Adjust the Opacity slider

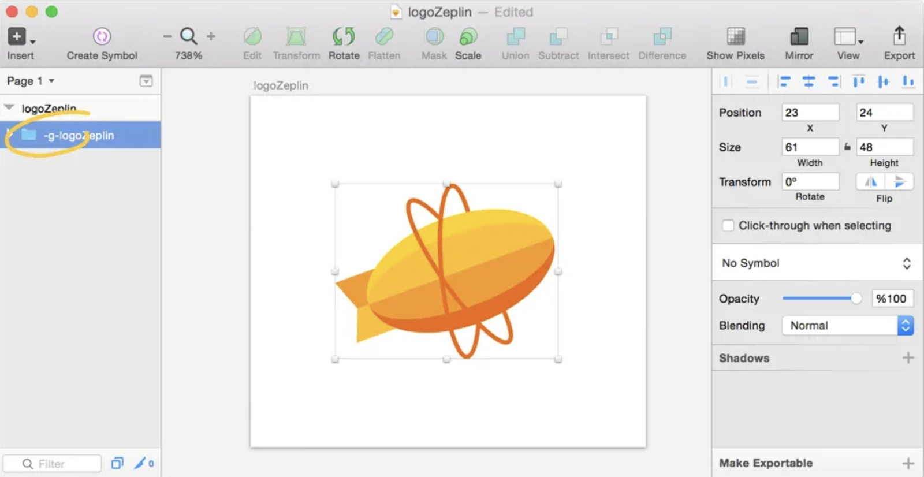(x=822, y=299)
